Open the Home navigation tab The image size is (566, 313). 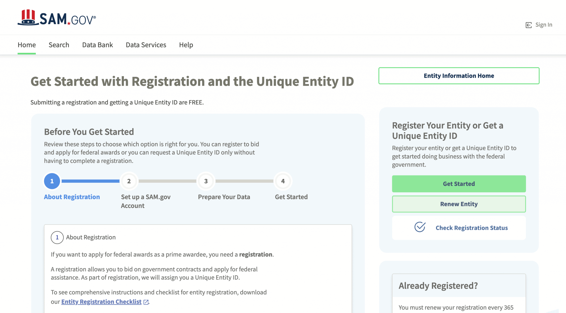click(x=27, y=45)
